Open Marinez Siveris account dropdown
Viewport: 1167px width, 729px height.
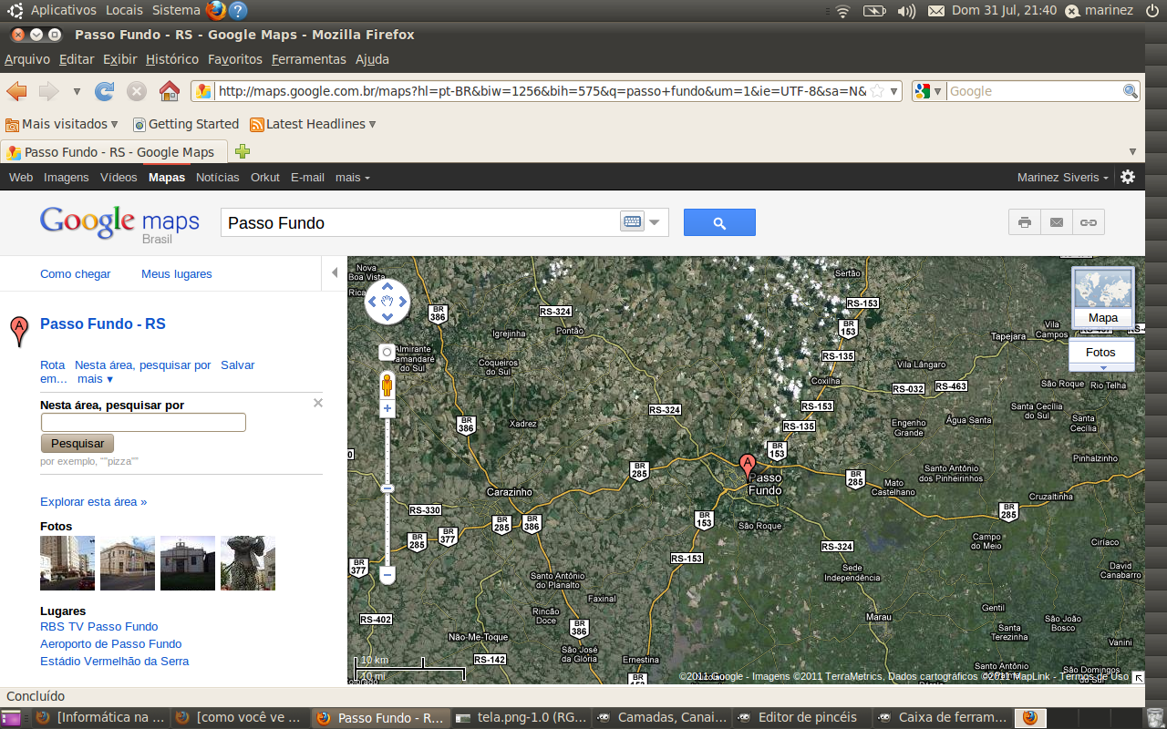(x=1063, y=178)
